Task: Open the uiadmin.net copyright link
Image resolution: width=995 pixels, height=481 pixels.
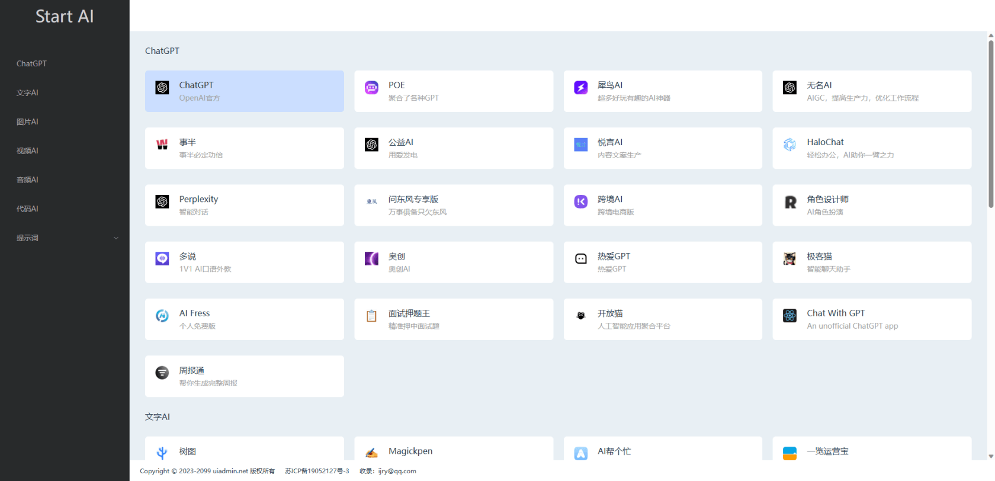Action: pyautogui.click(x=231, y=471)
